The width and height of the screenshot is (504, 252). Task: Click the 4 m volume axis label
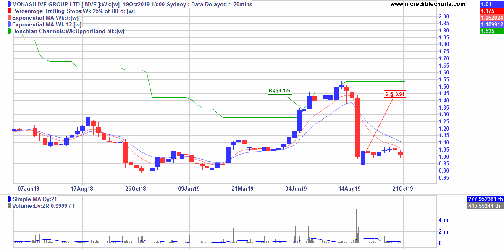(x=443, y=220)
